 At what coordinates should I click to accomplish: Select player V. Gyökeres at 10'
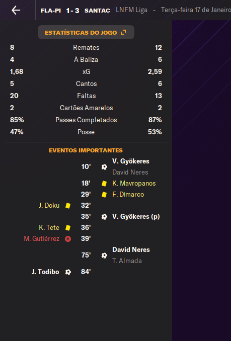131,161
